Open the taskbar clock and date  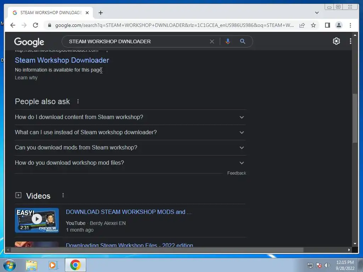coord(345,265)
